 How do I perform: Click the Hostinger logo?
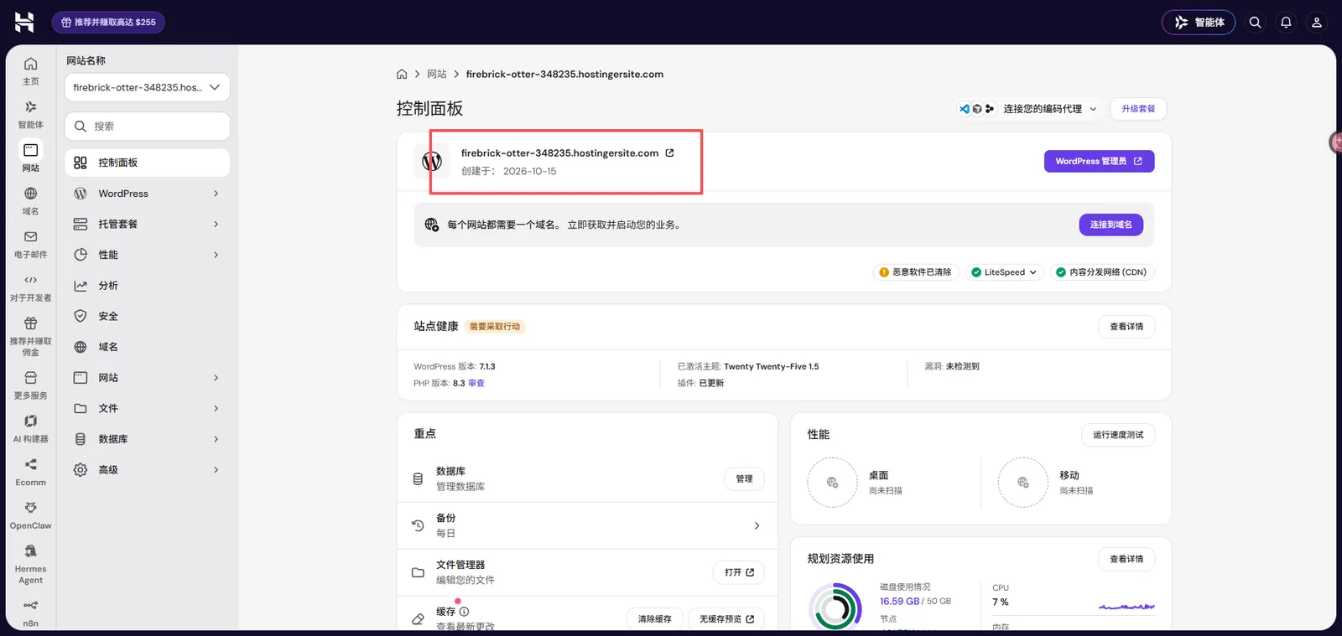[24, 22]
